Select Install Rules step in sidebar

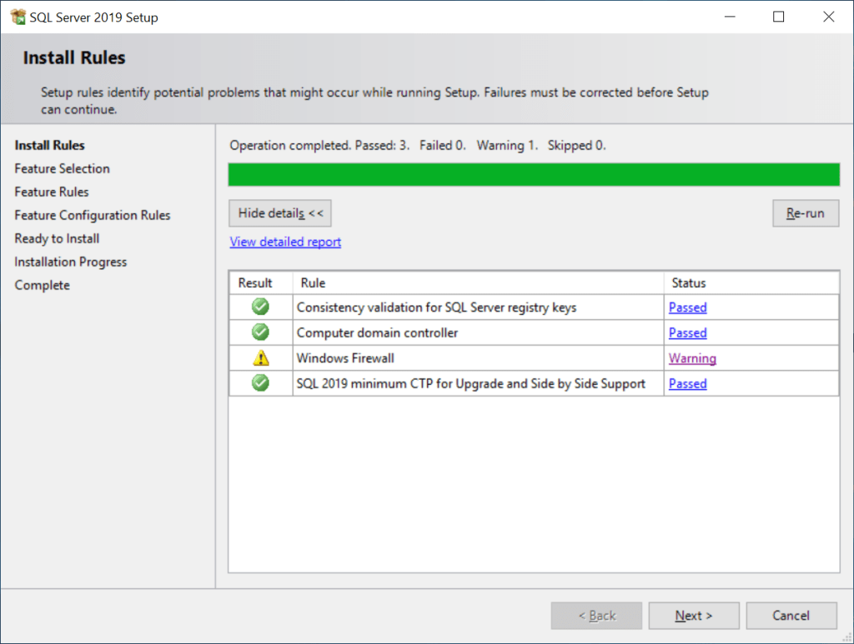coord(49,145)
